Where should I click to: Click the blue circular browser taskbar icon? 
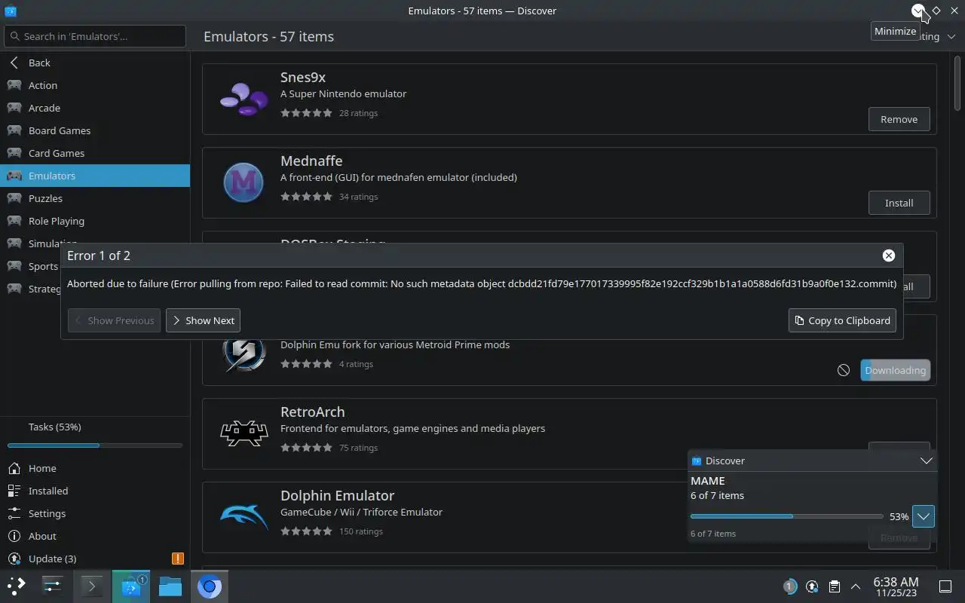(x=210, y=586)
